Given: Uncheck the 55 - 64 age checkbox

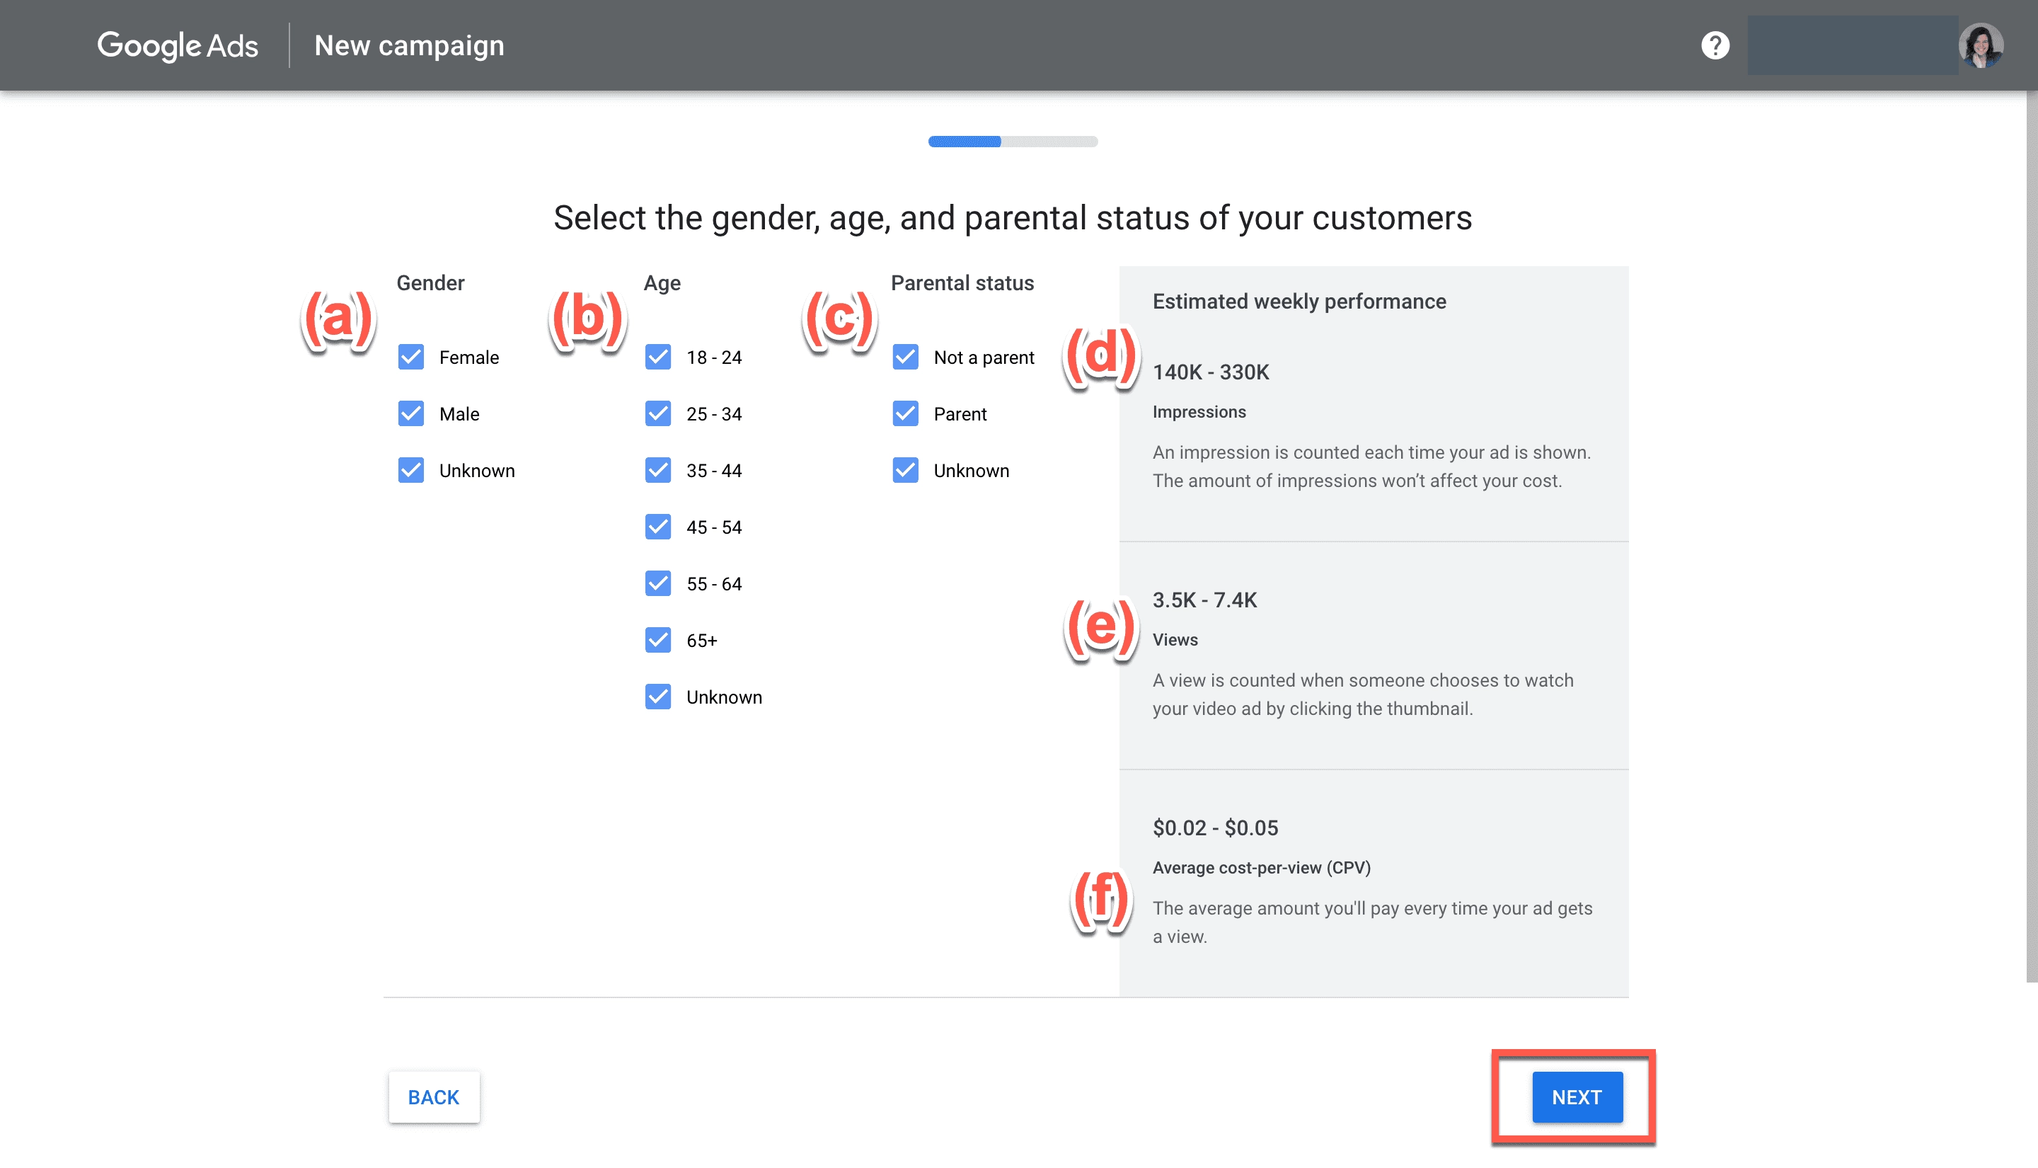Looking at the screenshot, I should [658, 583].
